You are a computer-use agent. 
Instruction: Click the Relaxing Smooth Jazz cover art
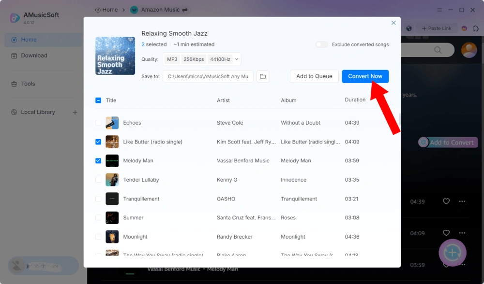coord(115,56)
